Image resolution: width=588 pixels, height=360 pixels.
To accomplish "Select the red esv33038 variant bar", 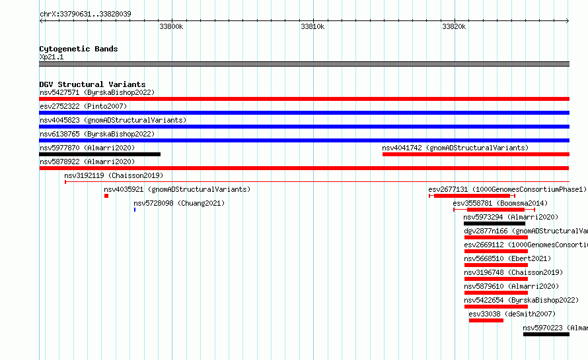I will [x=486, y=320].
